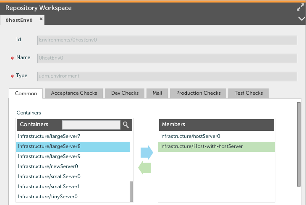Maximize workspace with the expand arrows icon
Viewport: 306px width, 205px height.
click(x=300, y=8)
